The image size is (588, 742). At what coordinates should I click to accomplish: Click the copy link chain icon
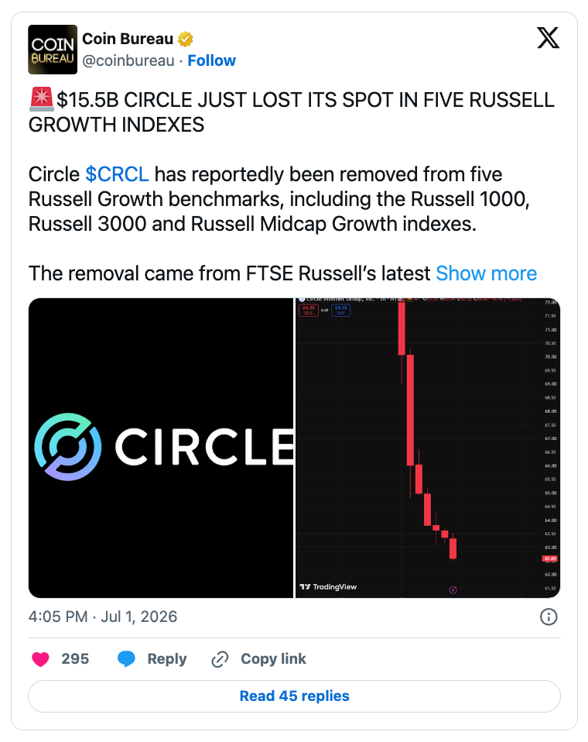click(220, 658)
